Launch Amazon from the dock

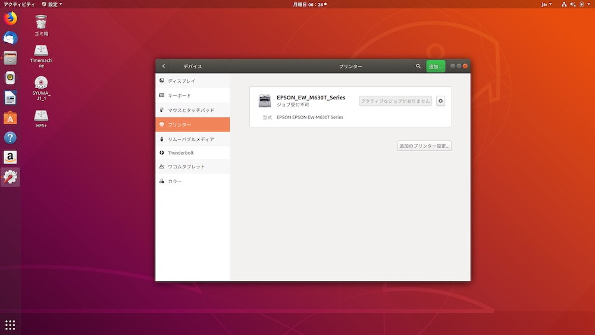[10, 158]
